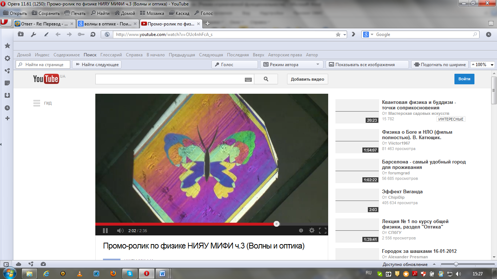Click the Watch Later clock in player
Image resolution: width=497 pixels, height=279 pixels.
(301, 230)
